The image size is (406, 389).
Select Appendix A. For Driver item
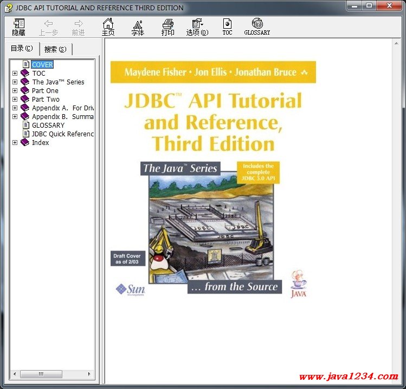(x=63, y=108)
